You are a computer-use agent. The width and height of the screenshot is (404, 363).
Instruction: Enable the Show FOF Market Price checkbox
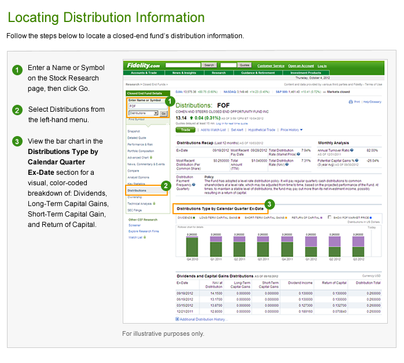[x=330, y=218]
